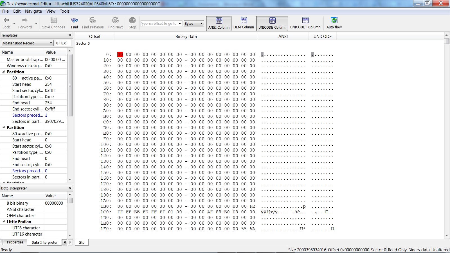Image resolution: width=450 pixels, height=253 pixels.
Task: Click the Back navigation arrow icon
Action: (6, 20)
